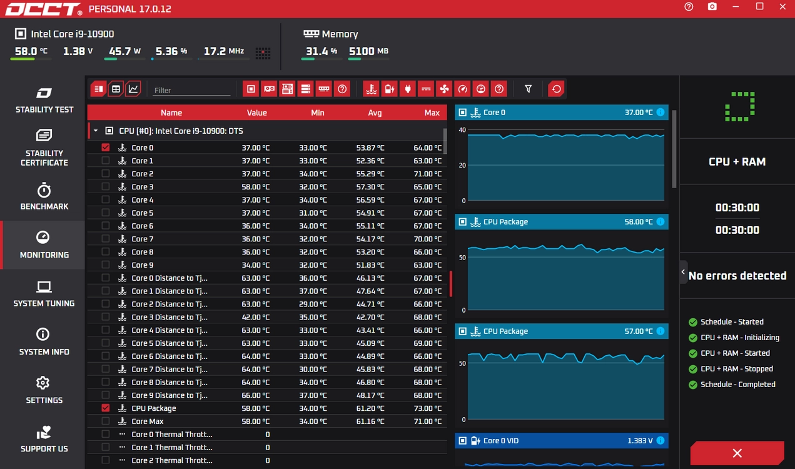Switch to the side-by-side table and graph view
This screenshot has height=469, width=795.
pyautogui.click(x=99, y=89)
